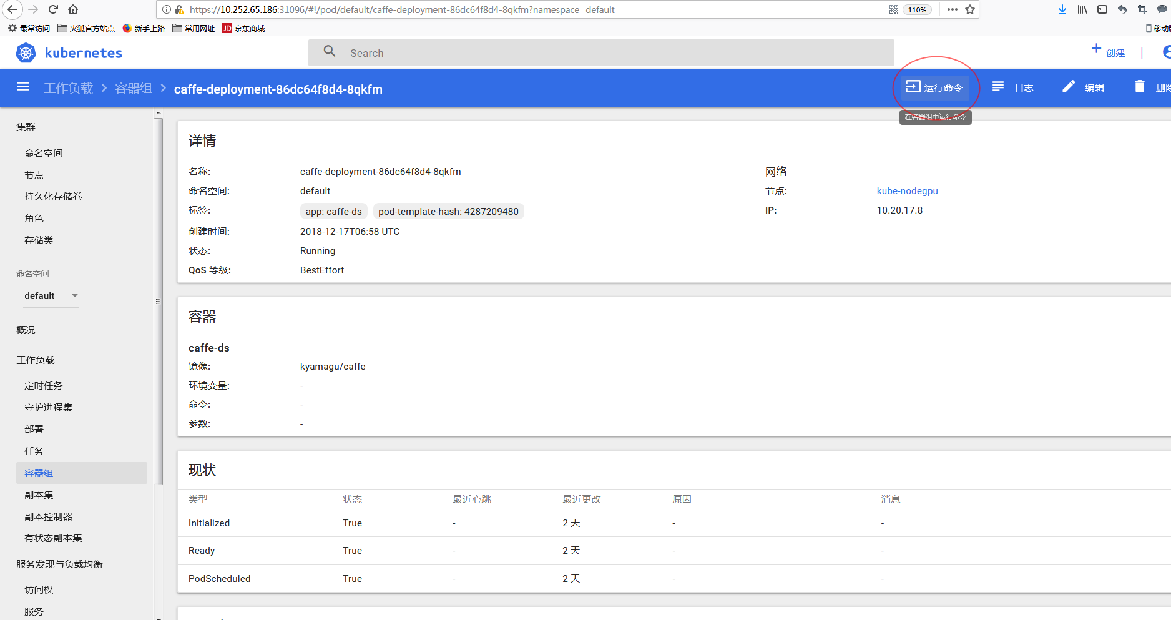Open the 常用网址 bookmark folder
The image size is (1171, 620).
194,28
